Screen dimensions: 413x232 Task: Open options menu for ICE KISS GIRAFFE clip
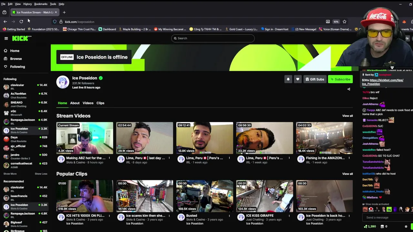[289, 216]
